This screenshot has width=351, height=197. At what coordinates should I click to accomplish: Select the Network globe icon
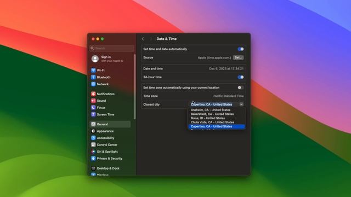coord(93,84)
